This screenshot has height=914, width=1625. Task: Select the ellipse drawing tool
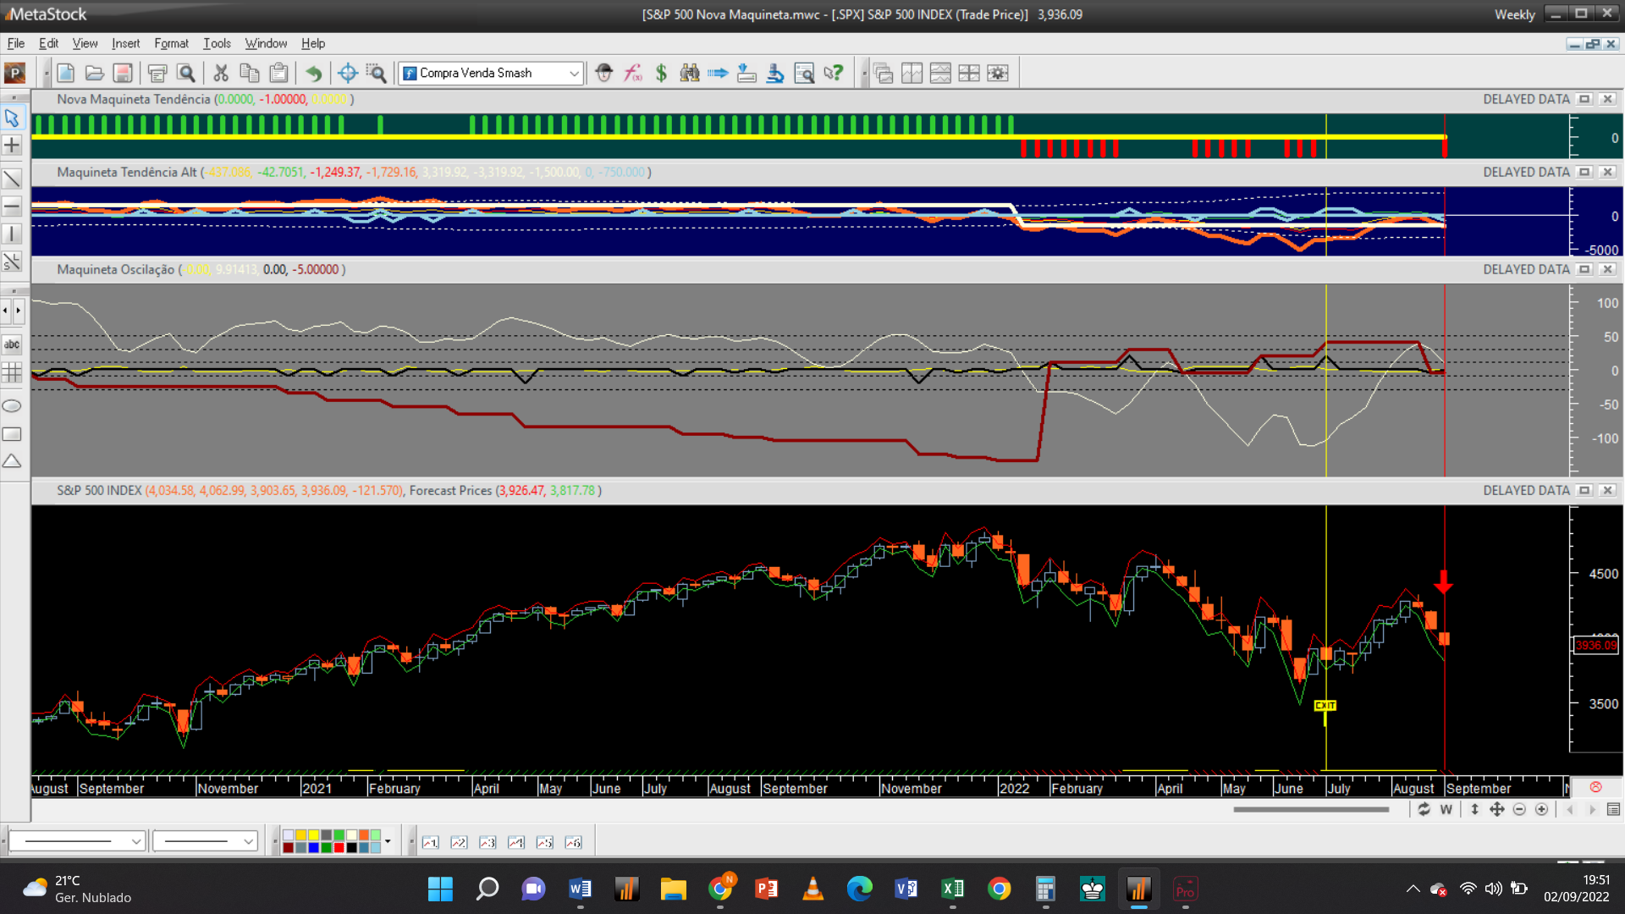pos(12,406)
